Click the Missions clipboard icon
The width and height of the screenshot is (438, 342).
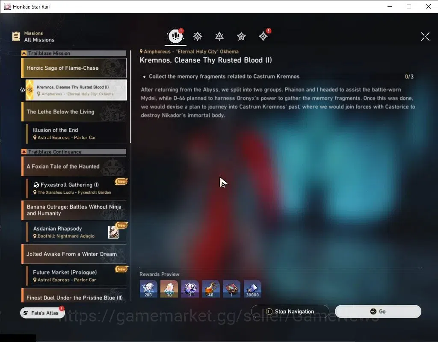click(16, 36)
